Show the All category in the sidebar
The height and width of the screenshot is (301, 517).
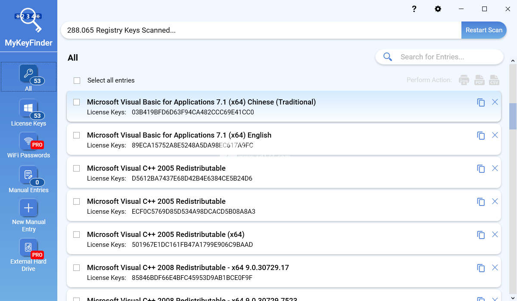[x=28, y=77]
